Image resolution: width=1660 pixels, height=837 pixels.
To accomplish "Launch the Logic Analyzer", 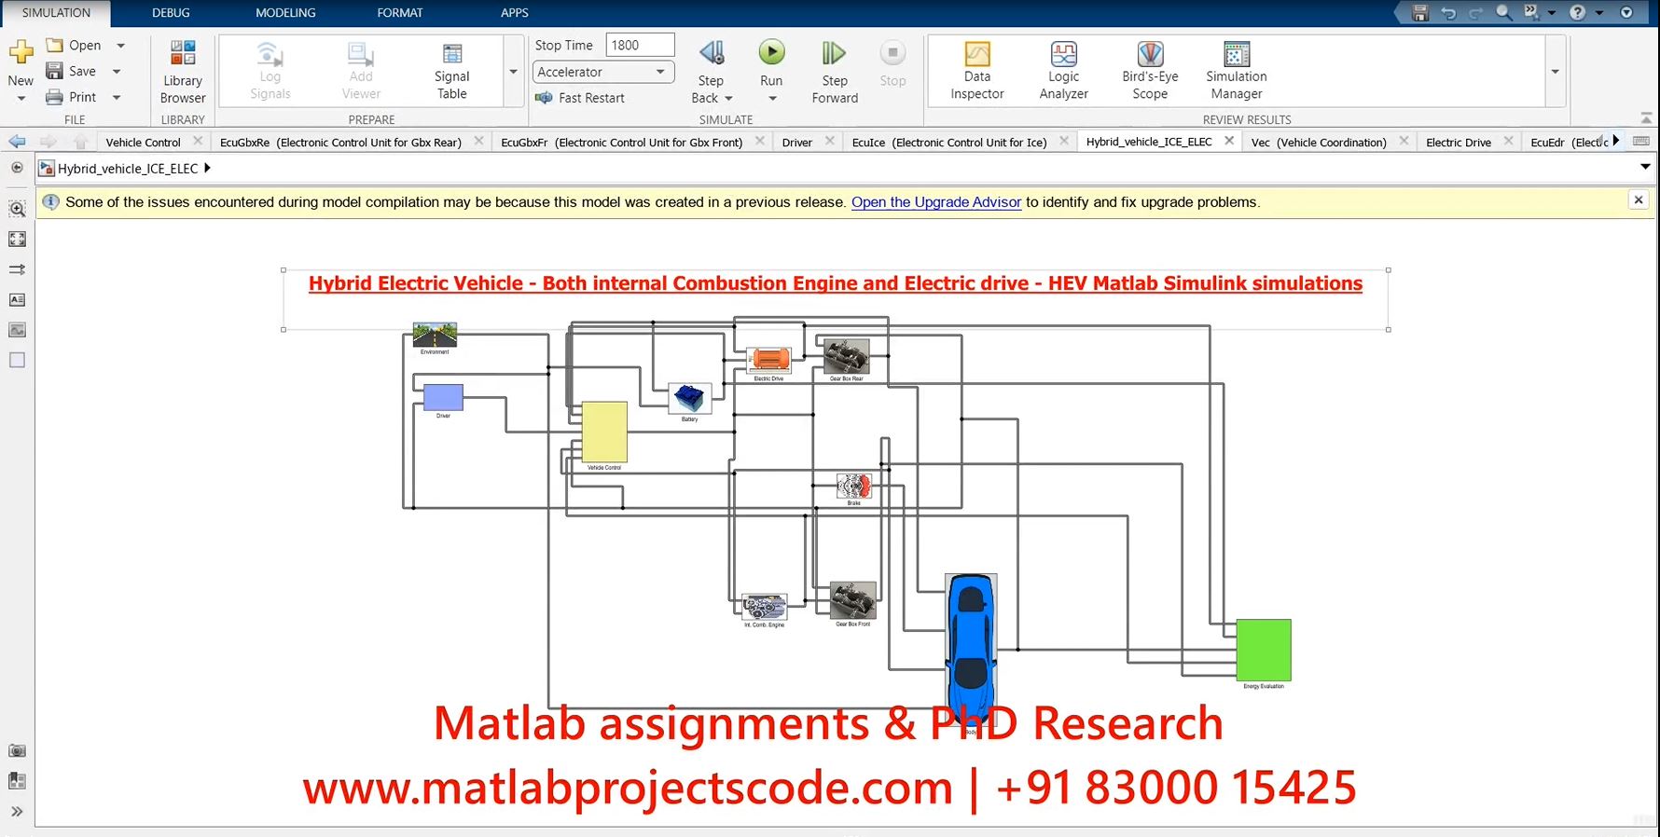I will tap(1063, 71).
